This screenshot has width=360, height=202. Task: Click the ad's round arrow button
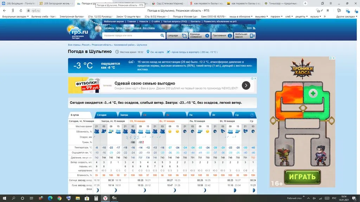(246, 85)
